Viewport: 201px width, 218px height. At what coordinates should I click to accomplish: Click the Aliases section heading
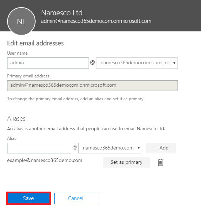click(16, 118)
